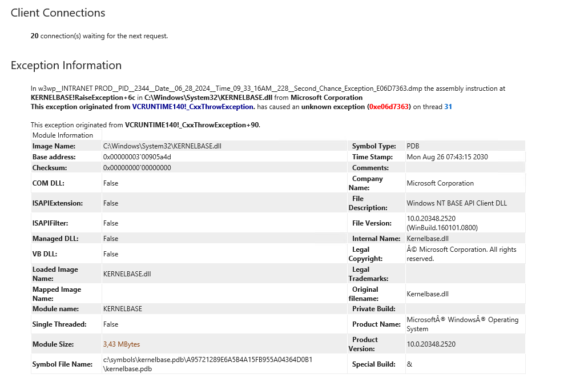Click the 'Special Build:' label
The image size is (580, 390).
pyautogui.click(x=373, y=364)
